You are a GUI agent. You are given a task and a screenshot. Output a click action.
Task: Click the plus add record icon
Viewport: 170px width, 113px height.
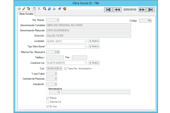(19, 9)
